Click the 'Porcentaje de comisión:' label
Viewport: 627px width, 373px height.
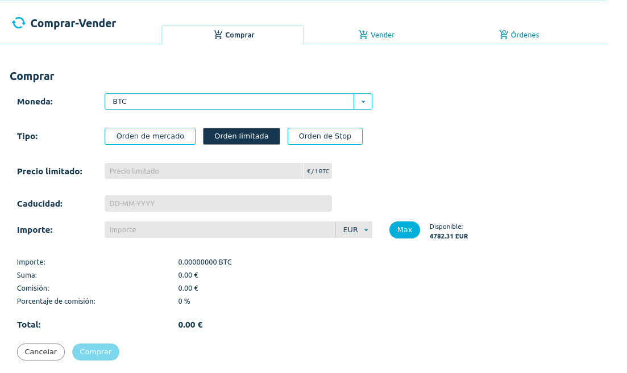[x=56, y=301]
